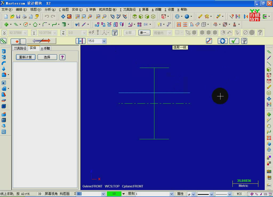This screenshot has width=273, height=197.
Task: Expand the dropdown arrow next to the cylinder icon
Action: click(x=68, y=24)
